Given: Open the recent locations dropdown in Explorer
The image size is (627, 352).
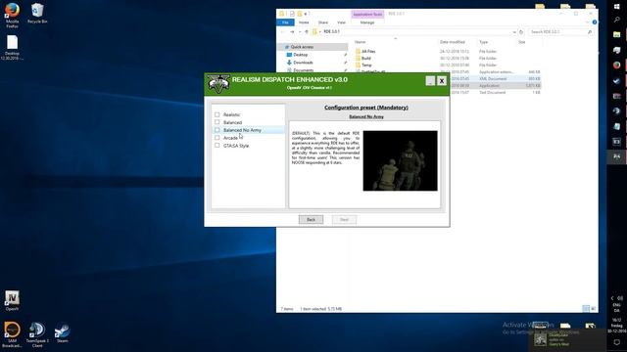Looking at the screenshot, I should pos(300,32).
